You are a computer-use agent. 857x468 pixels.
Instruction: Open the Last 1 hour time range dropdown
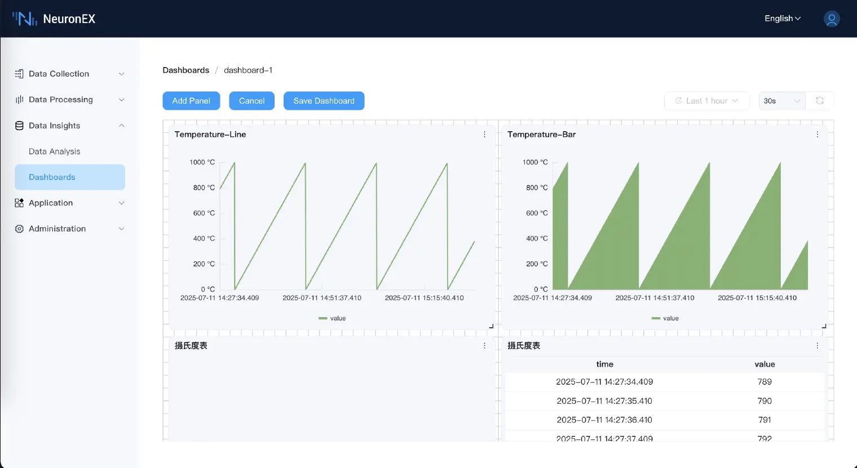pyautogui.click(x=706, y=101)
